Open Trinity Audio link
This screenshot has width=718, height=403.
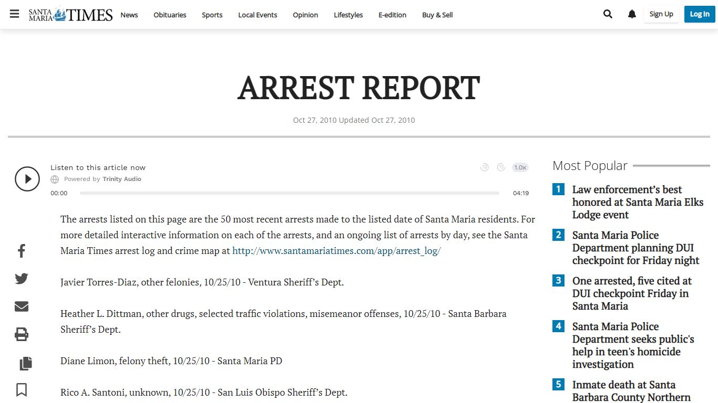click(x=122, y=179)
